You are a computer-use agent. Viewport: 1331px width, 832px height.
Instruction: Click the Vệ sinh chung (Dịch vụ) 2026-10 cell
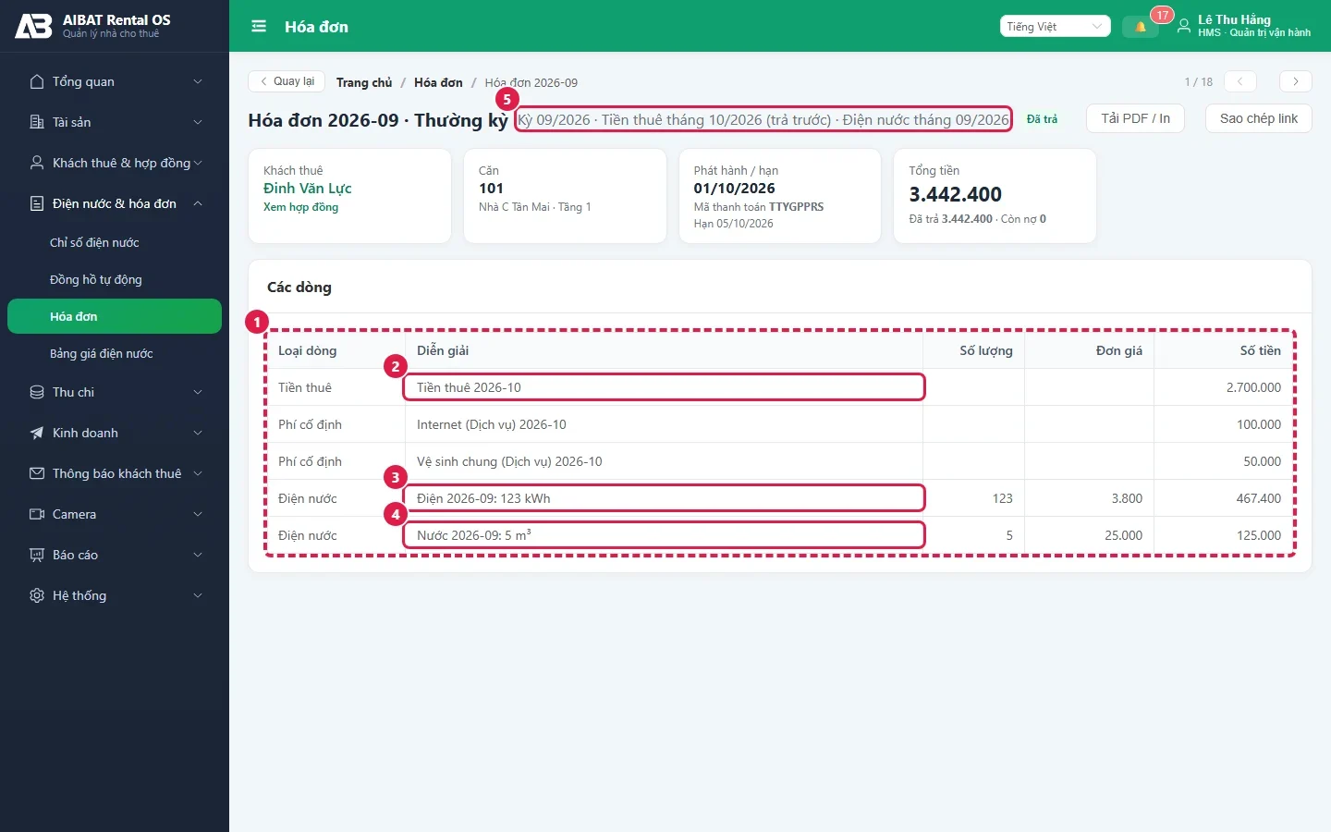664,461
